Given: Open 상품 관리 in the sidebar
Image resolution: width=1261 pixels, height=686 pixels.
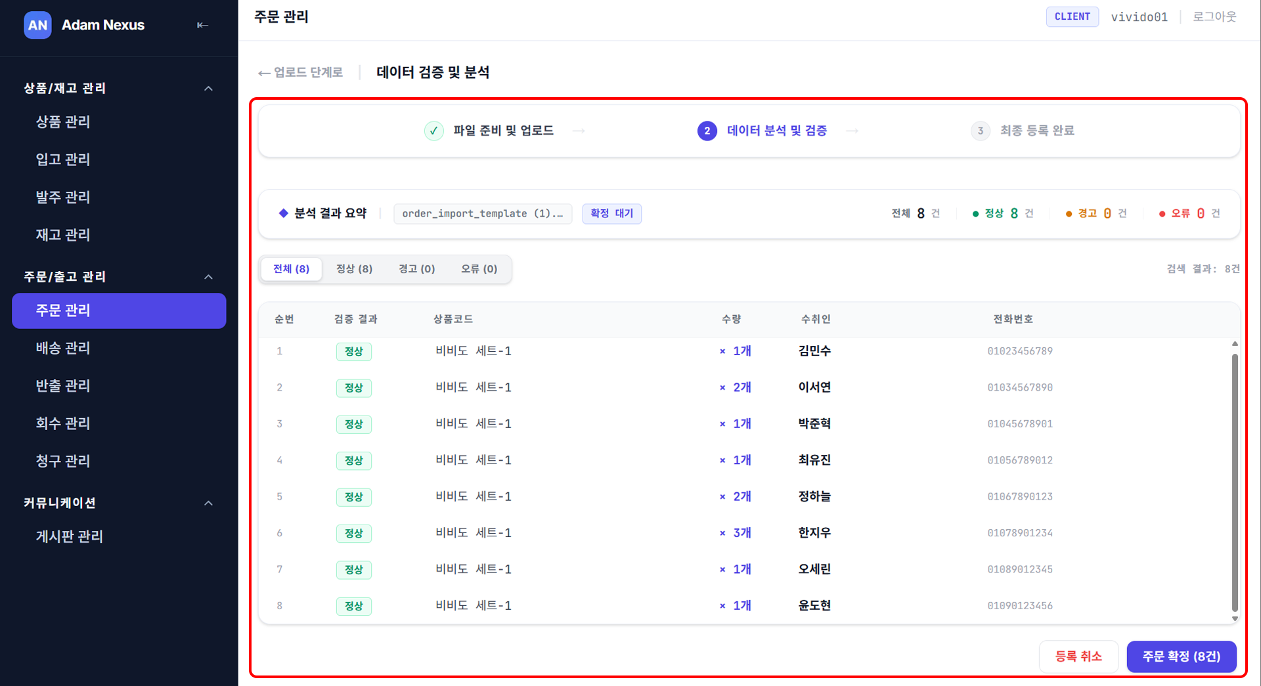Looking at the screenshot, I should pos(119,122).
